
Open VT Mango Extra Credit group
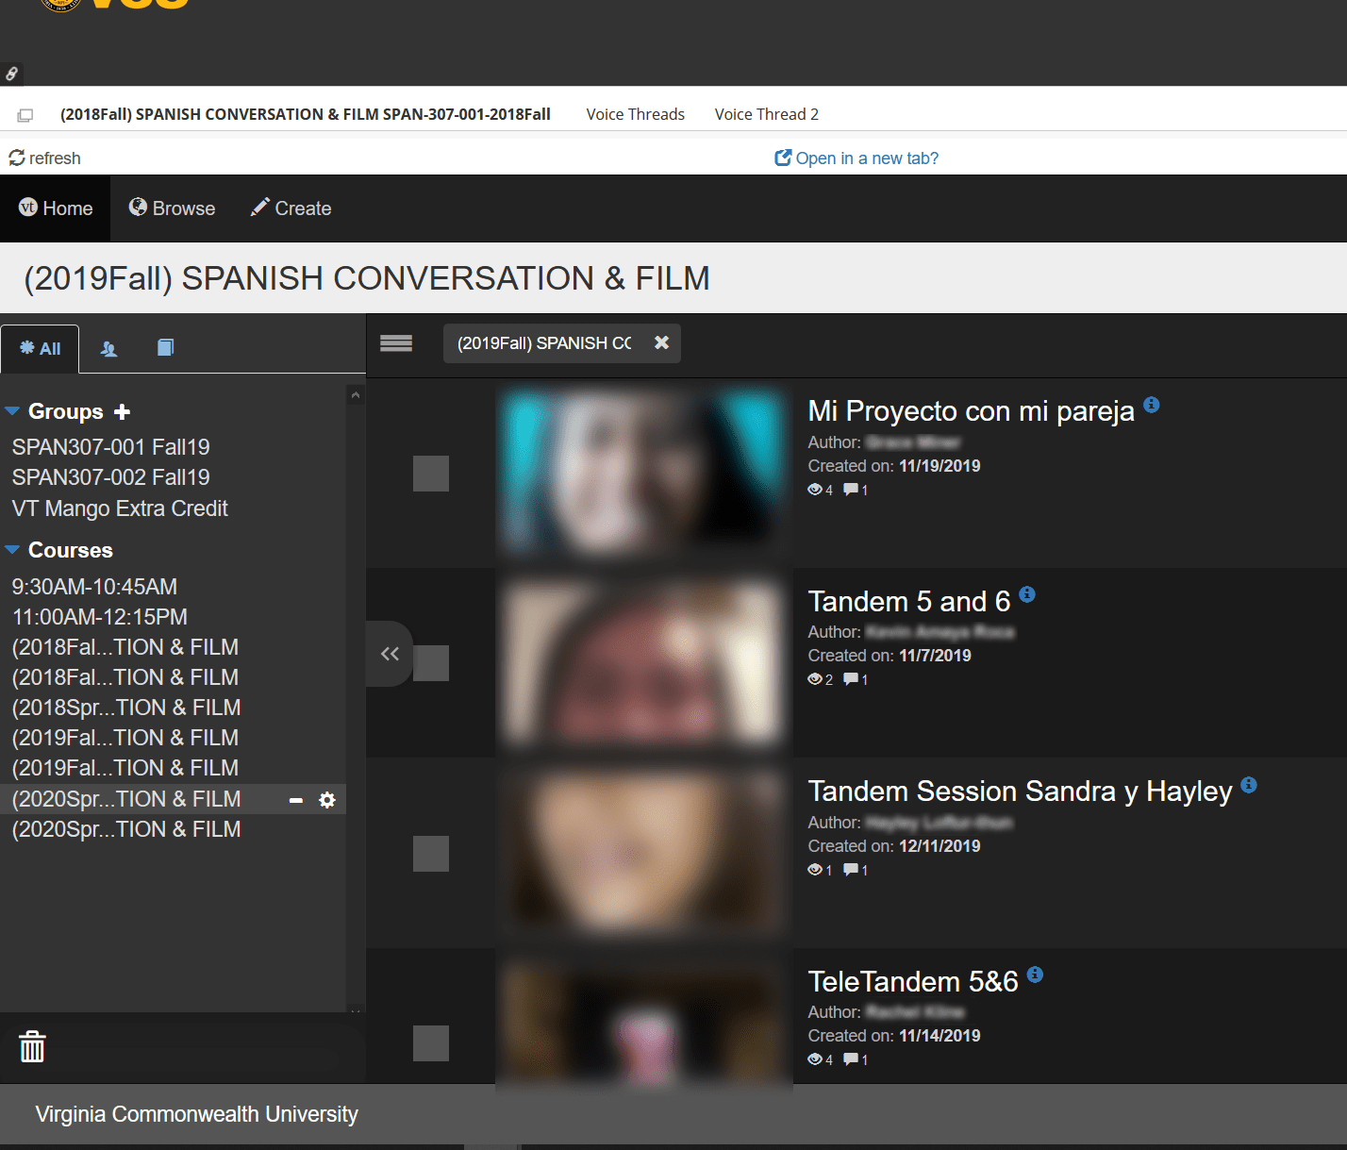pos(120,508)
